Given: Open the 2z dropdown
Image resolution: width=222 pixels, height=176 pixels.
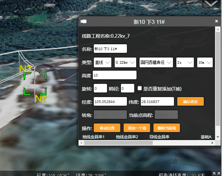Looking at the screenshot, I should [185, 62].
